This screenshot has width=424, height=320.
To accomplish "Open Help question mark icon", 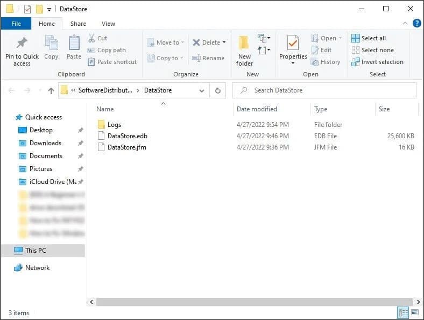I will coord(416,24).
